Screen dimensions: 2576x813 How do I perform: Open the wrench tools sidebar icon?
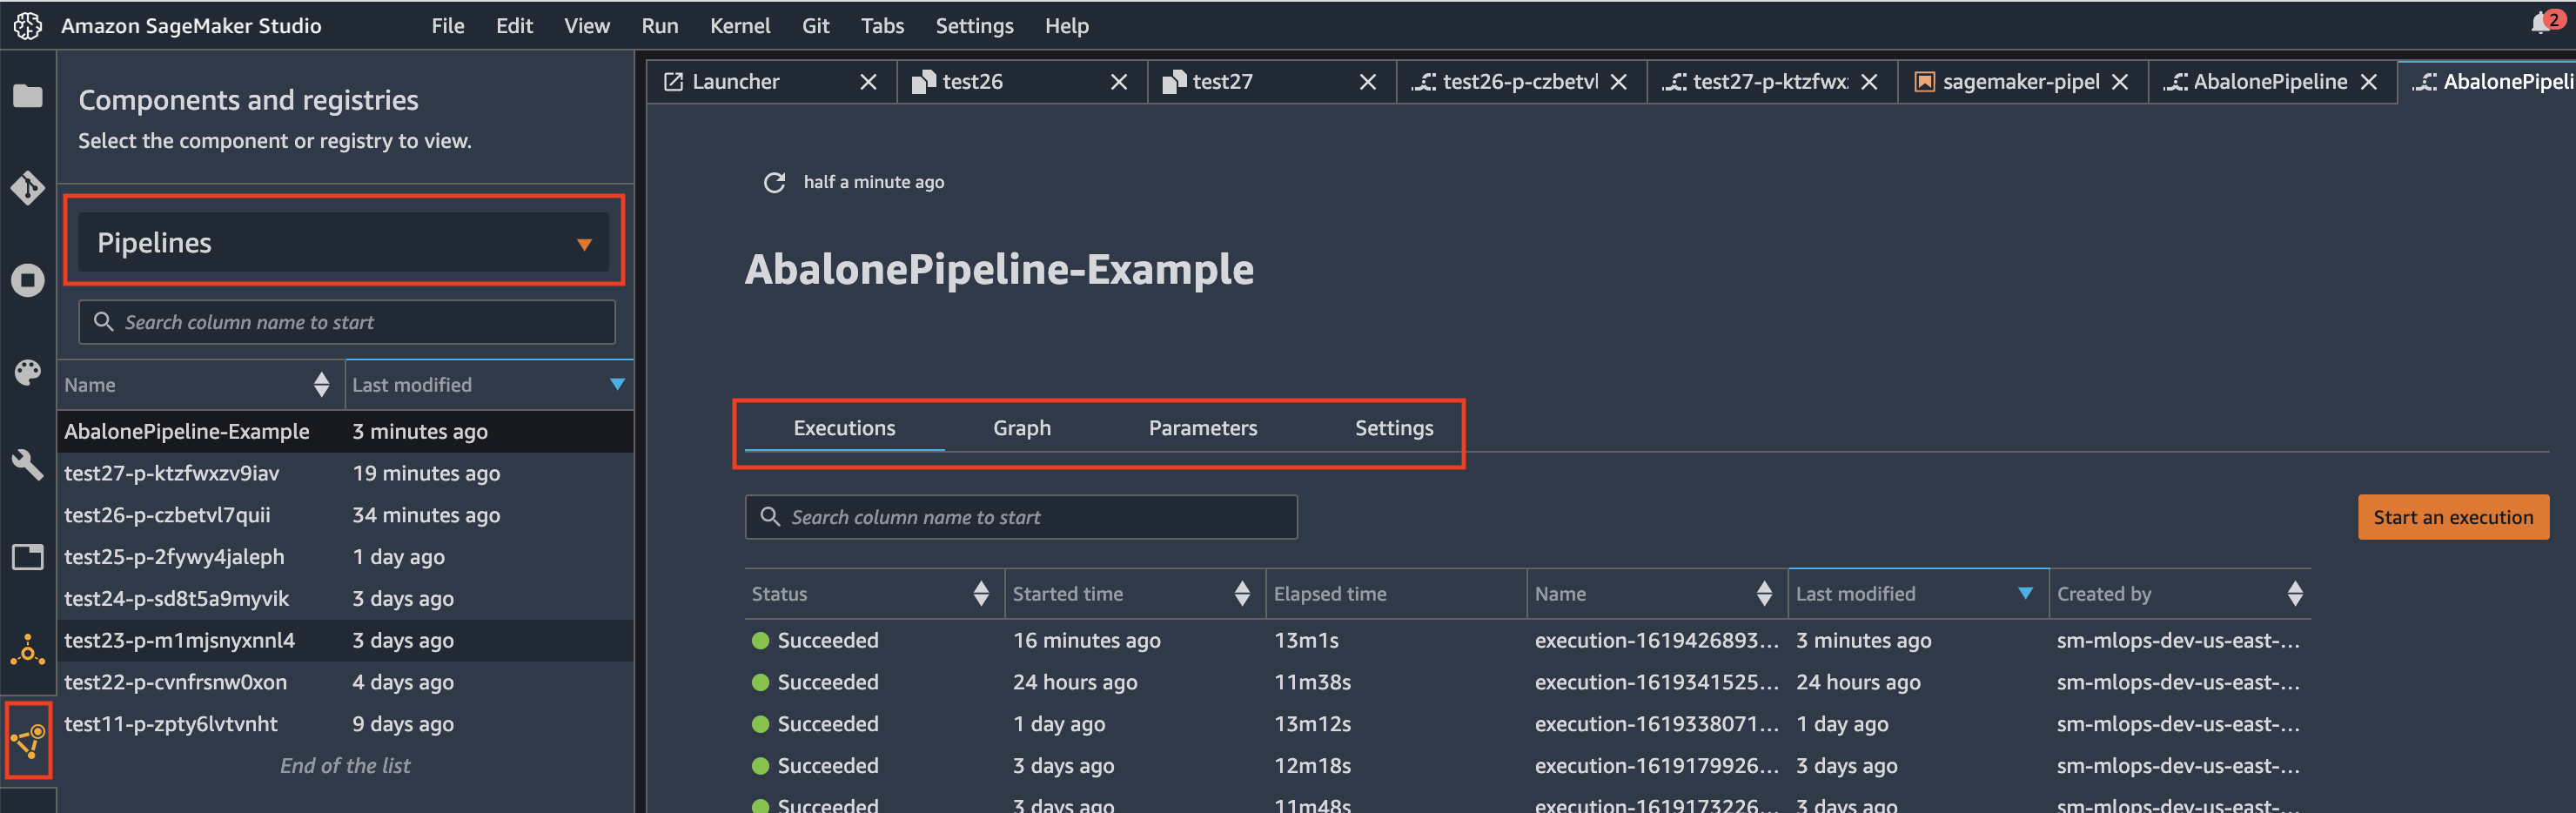tap(28, 464)
